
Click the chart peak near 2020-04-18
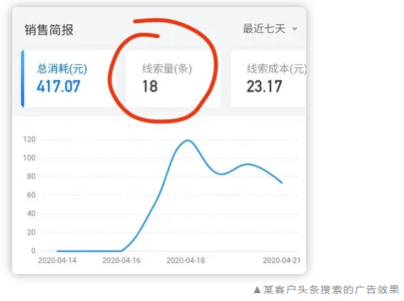pos(188,141)
